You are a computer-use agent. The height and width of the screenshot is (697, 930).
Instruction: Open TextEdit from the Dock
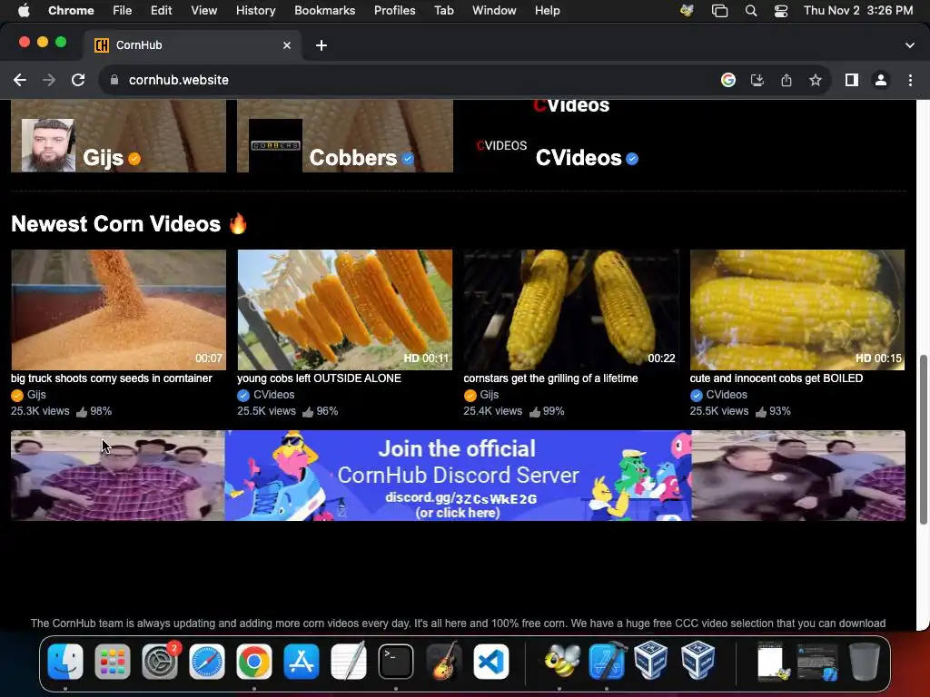349,662
